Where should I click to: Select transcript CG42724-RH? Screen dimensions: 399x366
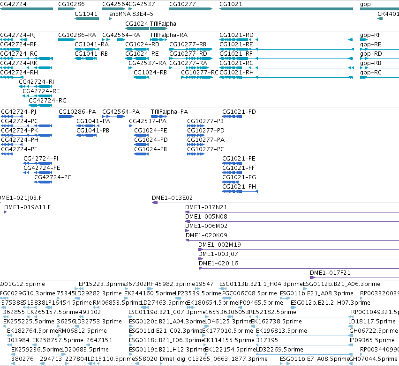(12, 77)
